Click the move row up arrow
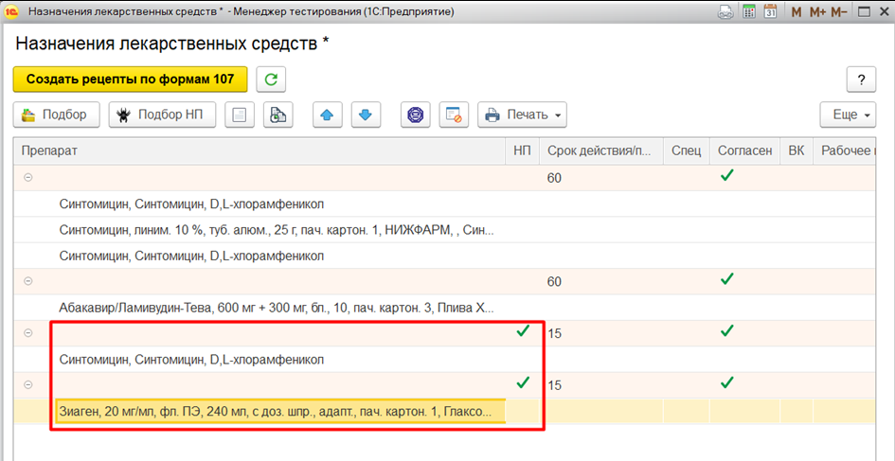Screen dimensions: 895x461 (x=327, y=115)
